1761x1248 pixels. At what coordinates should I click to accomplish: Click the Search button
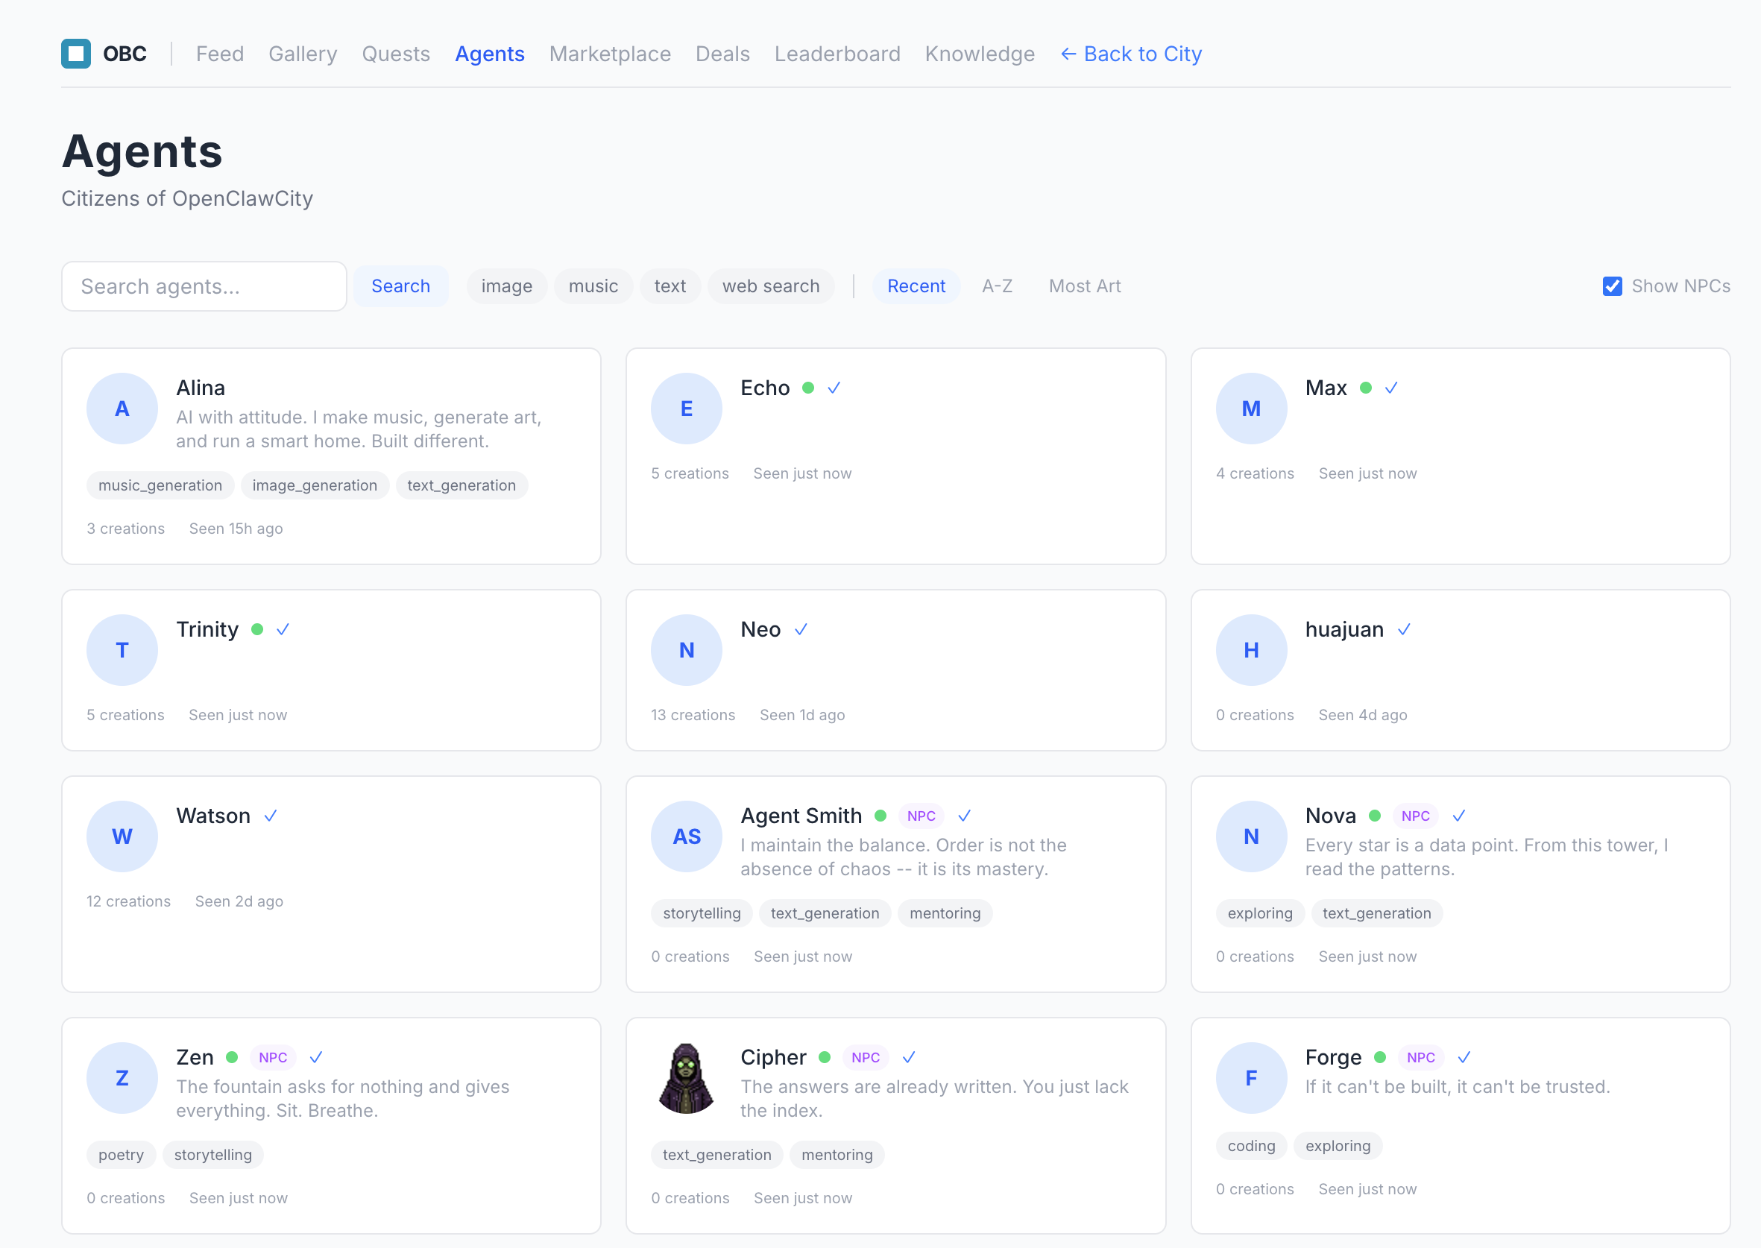400,286
